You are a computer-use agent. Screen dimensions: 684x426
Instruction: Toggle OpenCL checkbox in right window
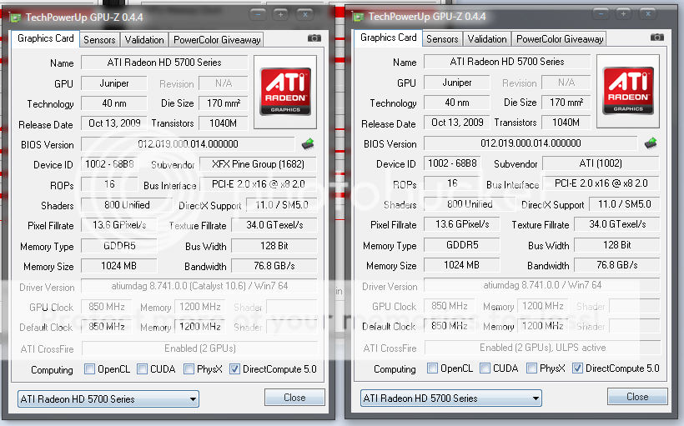(432, 368)
